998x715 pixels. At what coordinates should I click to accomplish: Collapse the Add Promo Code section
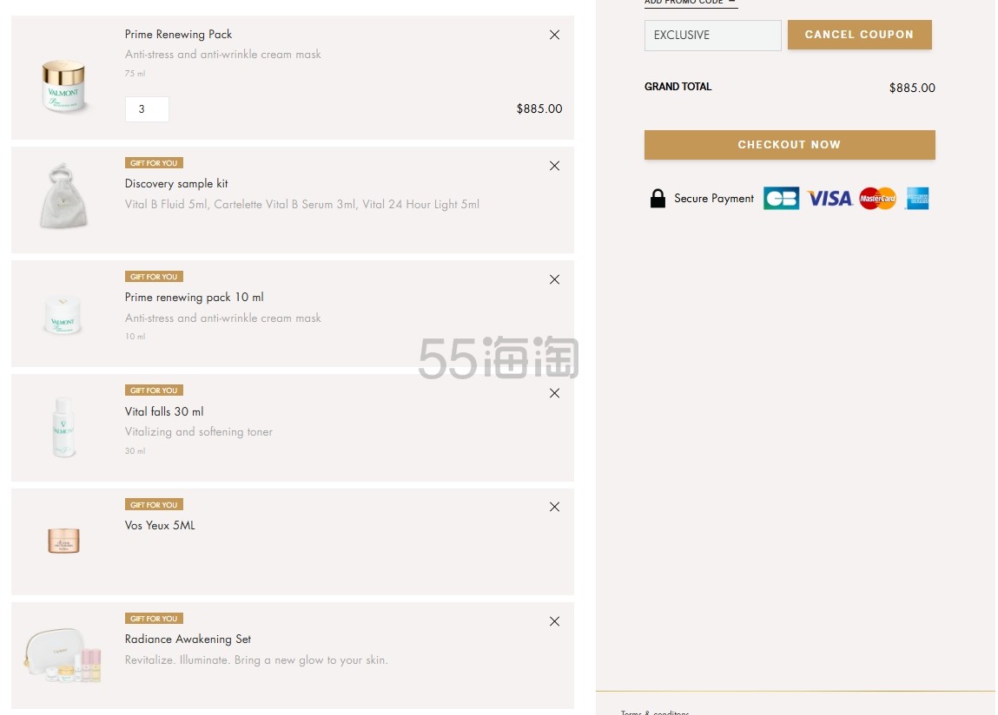pos(691,3)
